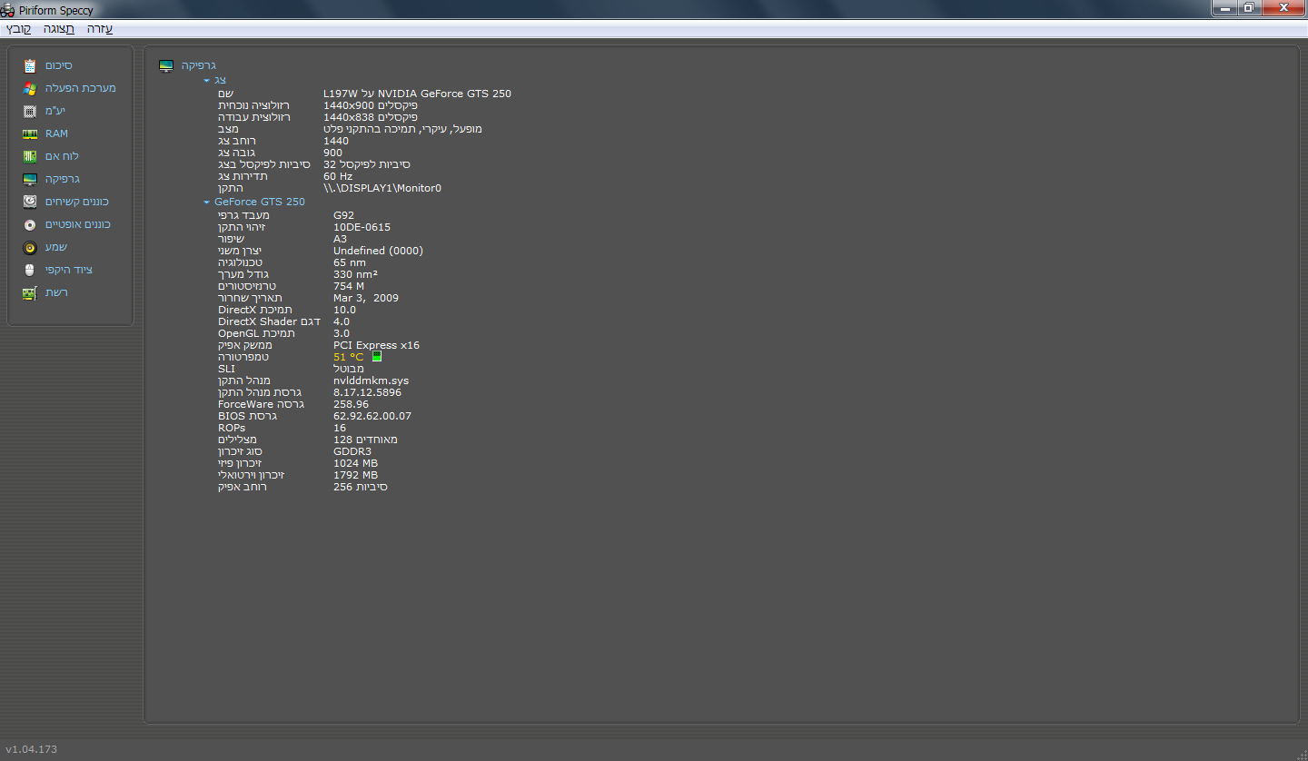
Task: Select the כוננים אופטיים disc icon
Action: pos(30,224)
